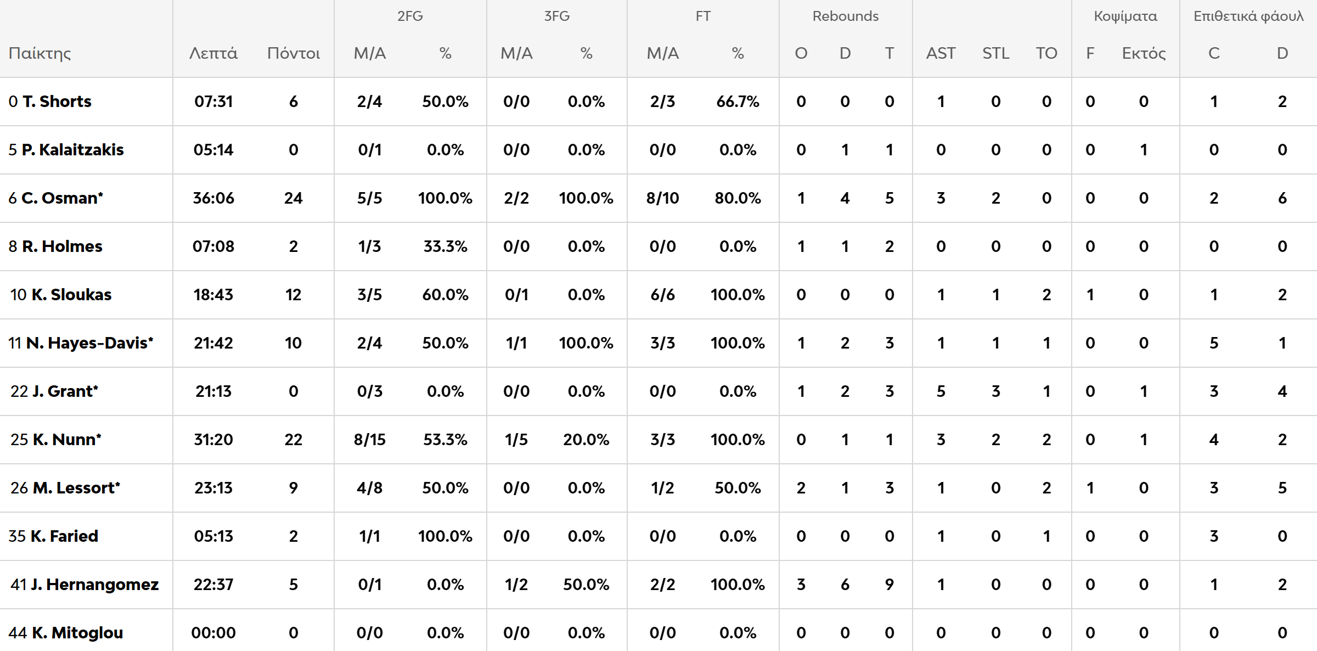This screenshot has width=1317, height=651.
Task: Open N. Hayes-Davis player page
Action: (89, 343)
